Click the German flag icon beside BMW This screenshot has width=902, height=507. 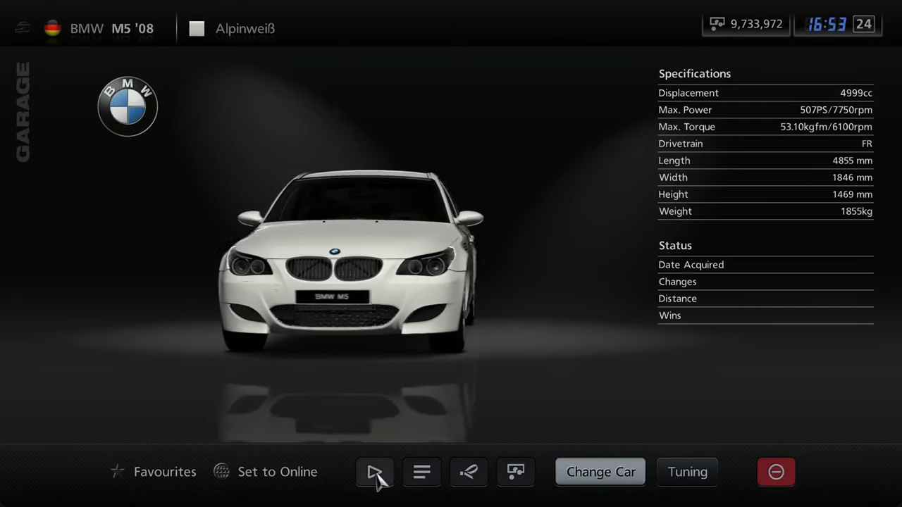(x=52, y=28)
